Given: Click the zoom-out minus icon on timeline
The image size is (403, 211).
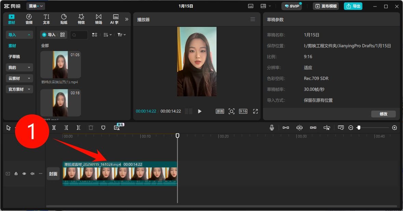Looking at the screenshot, I should point(351,128).
